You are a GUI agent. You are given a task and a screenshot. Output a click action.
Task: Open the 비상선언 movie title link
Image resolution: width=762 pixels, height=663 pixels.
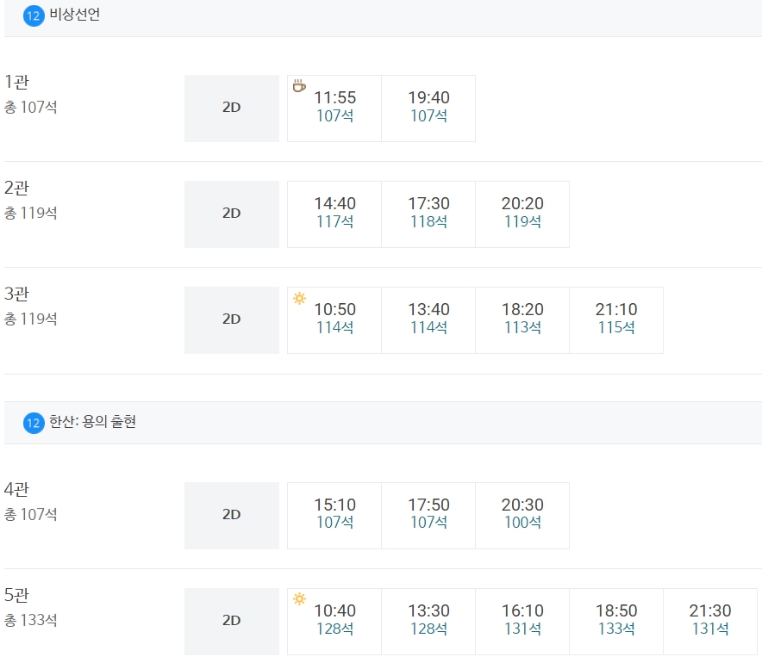pyautogui.click(x=75, y=15)
